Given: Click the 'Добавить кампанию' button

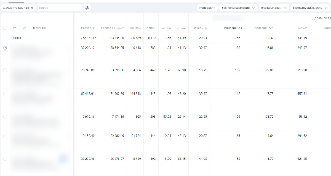Looking at the screenshot, I should click(x=18, y=8).
